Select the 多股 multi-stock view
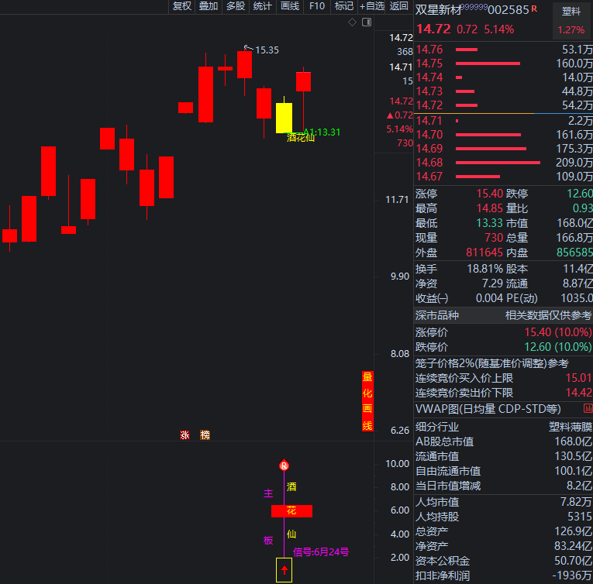 236,6
